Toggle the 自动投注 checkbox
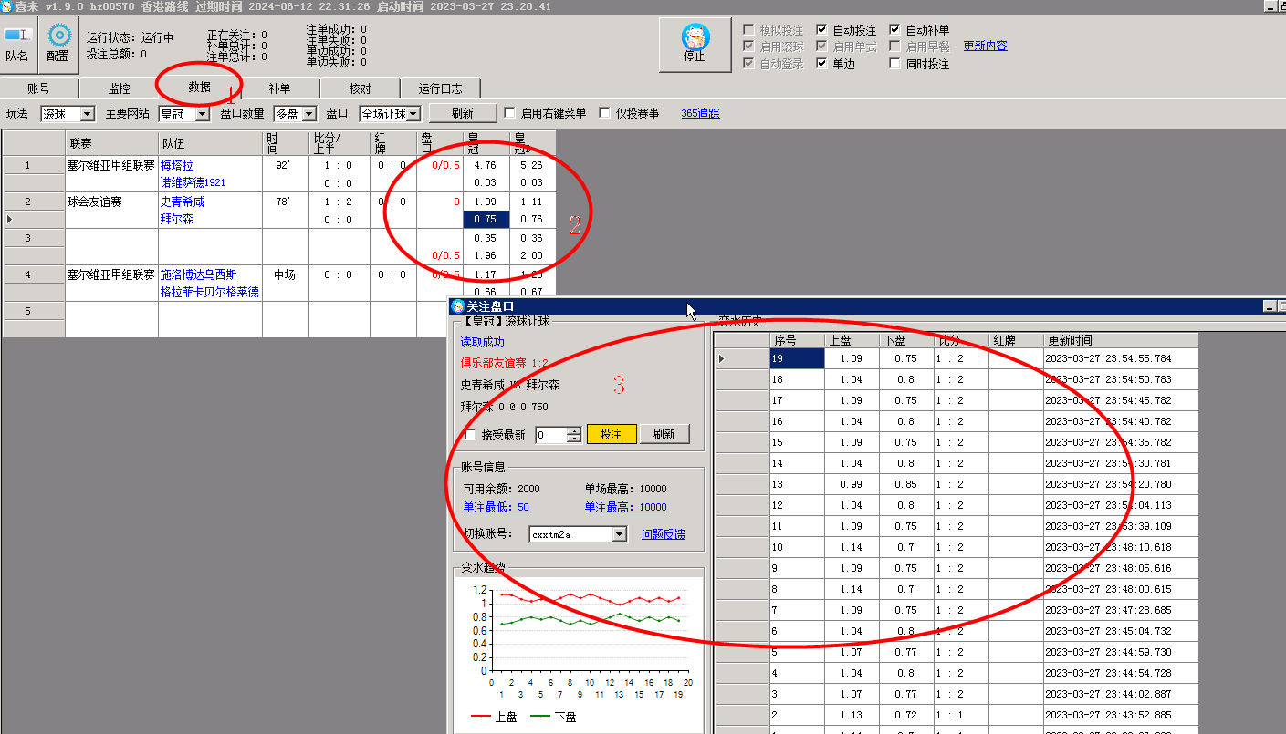 [821, 30]
